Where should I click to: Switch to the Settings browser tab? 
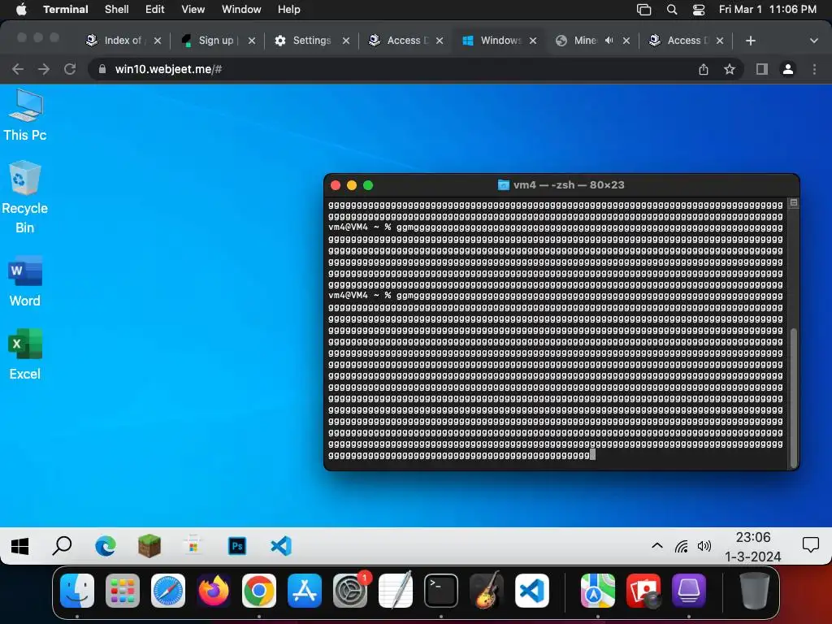[x=311, y=41]
